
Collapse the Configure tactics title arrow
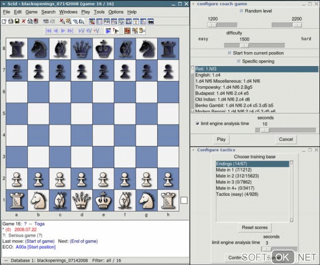click(193, 150)
